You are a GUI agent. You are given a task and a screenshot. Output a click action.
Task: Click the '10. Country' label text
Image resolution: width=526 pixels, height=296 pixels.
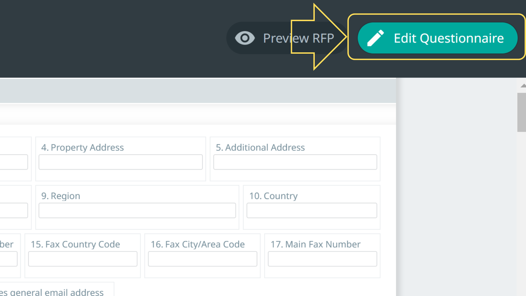(273, 196)
